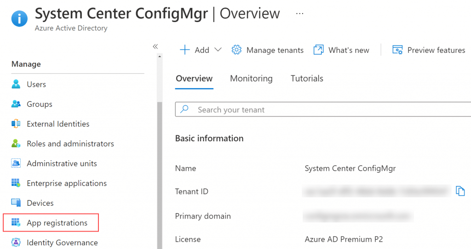The image size is (471, 249).
Task: Click the Azure Active Directory subtitle
Action: (71, 28)
